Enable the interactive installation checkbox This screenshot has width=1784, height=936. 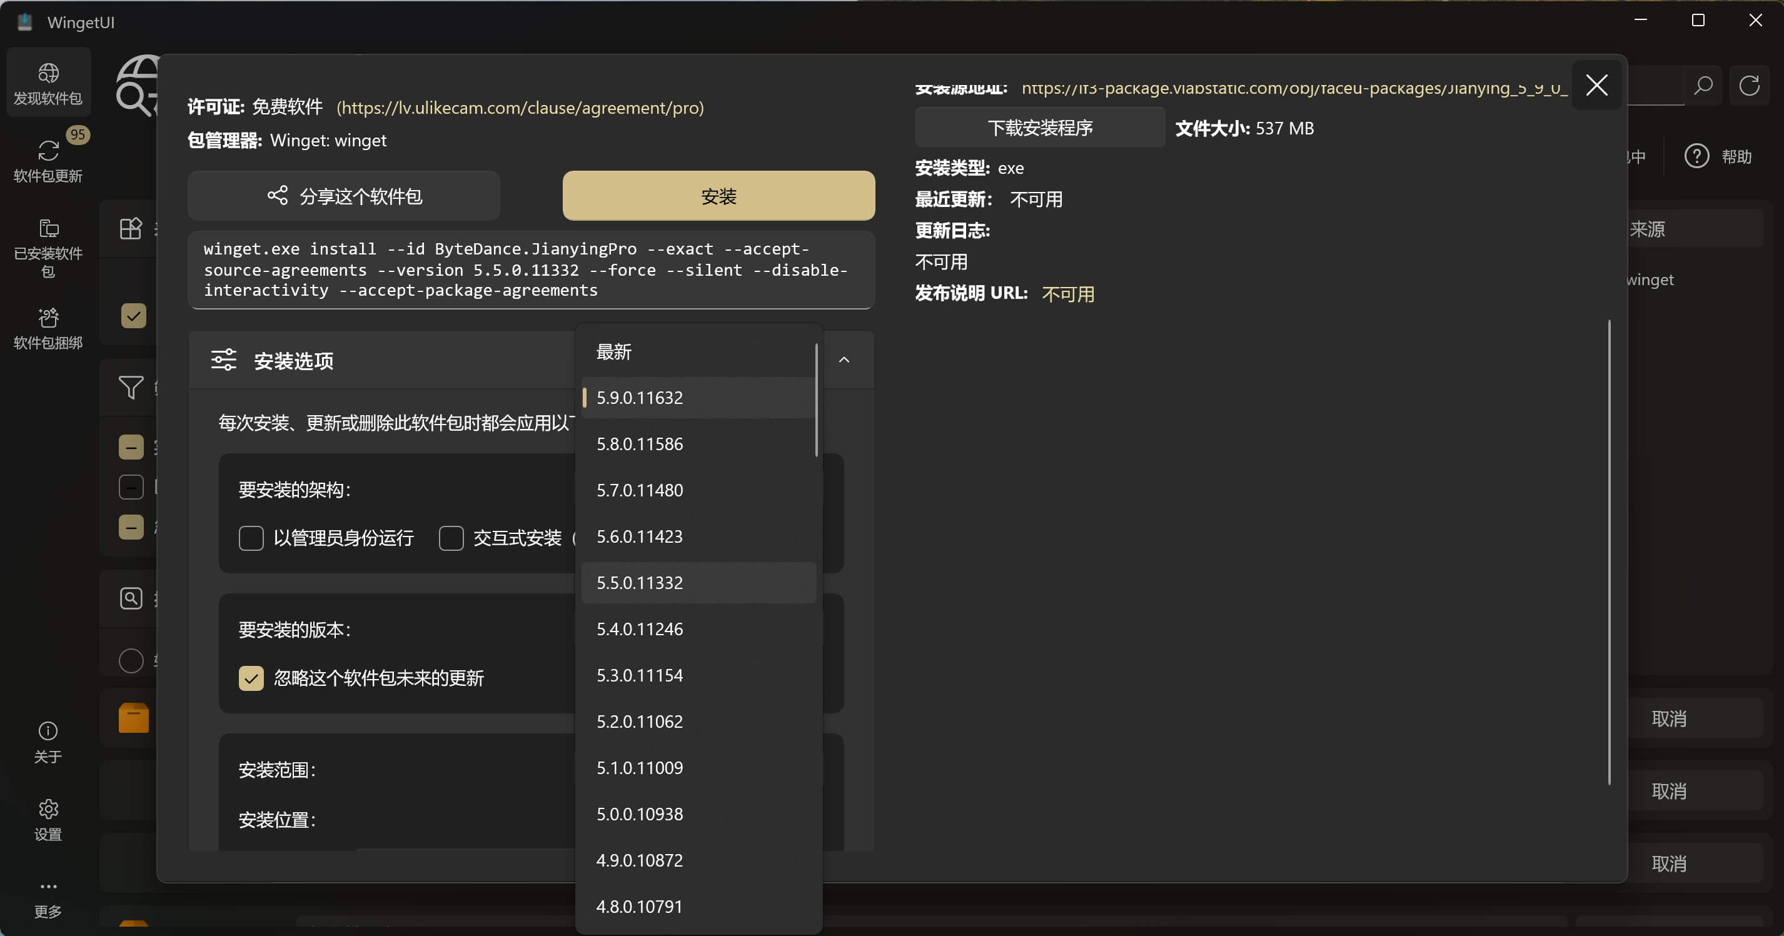pyautogui.click(x=451, y=538)
